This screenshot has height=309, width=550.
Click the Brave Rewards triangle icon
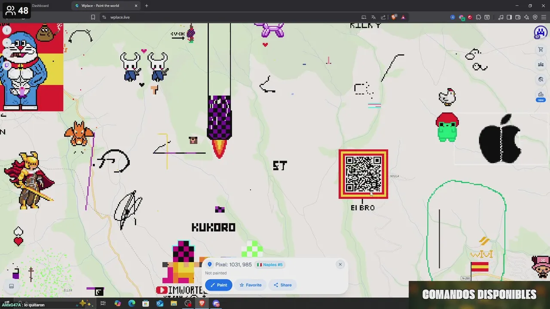click(403, 17)
